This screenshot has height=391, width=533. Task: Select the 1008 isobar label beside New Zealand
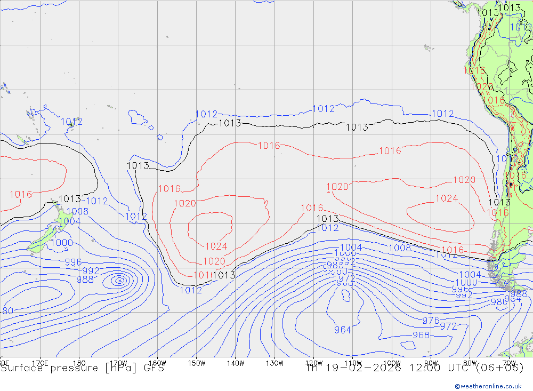click(x=77, y=211)
